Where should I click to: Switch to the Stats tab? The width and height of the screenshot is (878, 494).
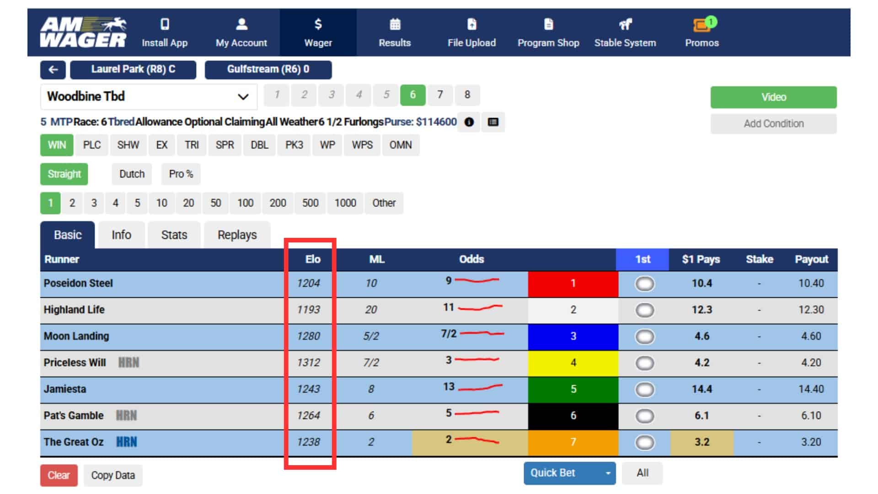tap(174, 235)
